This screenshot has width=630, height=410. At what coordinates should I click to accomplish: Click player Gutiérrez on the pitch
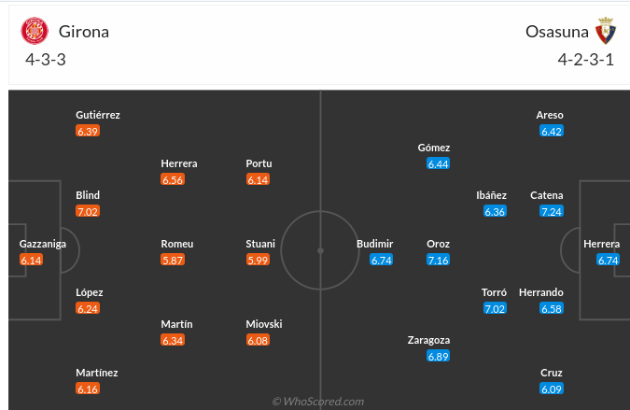(x=98, y=115)
